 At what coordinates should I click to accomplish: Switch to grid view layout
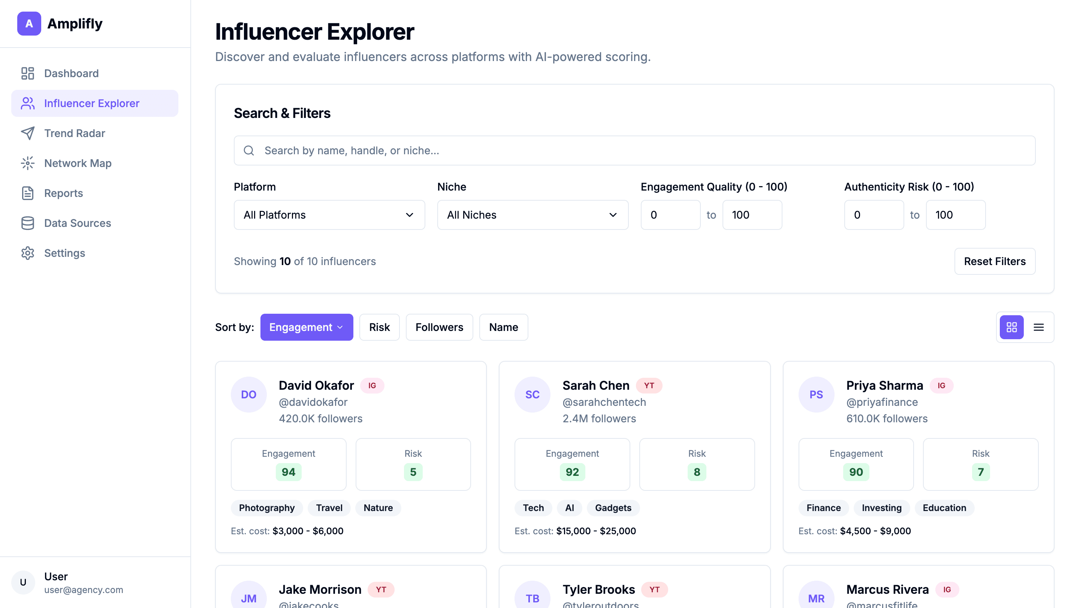[1011, 327]
